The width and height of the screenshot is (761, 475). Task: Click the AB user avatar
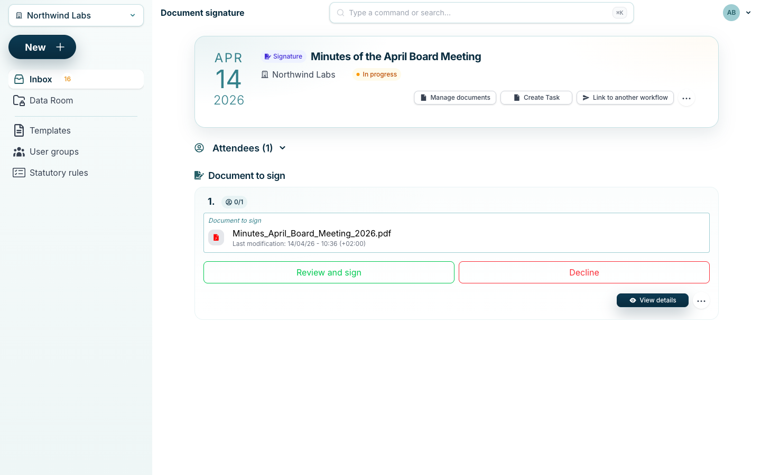(731, 13)
